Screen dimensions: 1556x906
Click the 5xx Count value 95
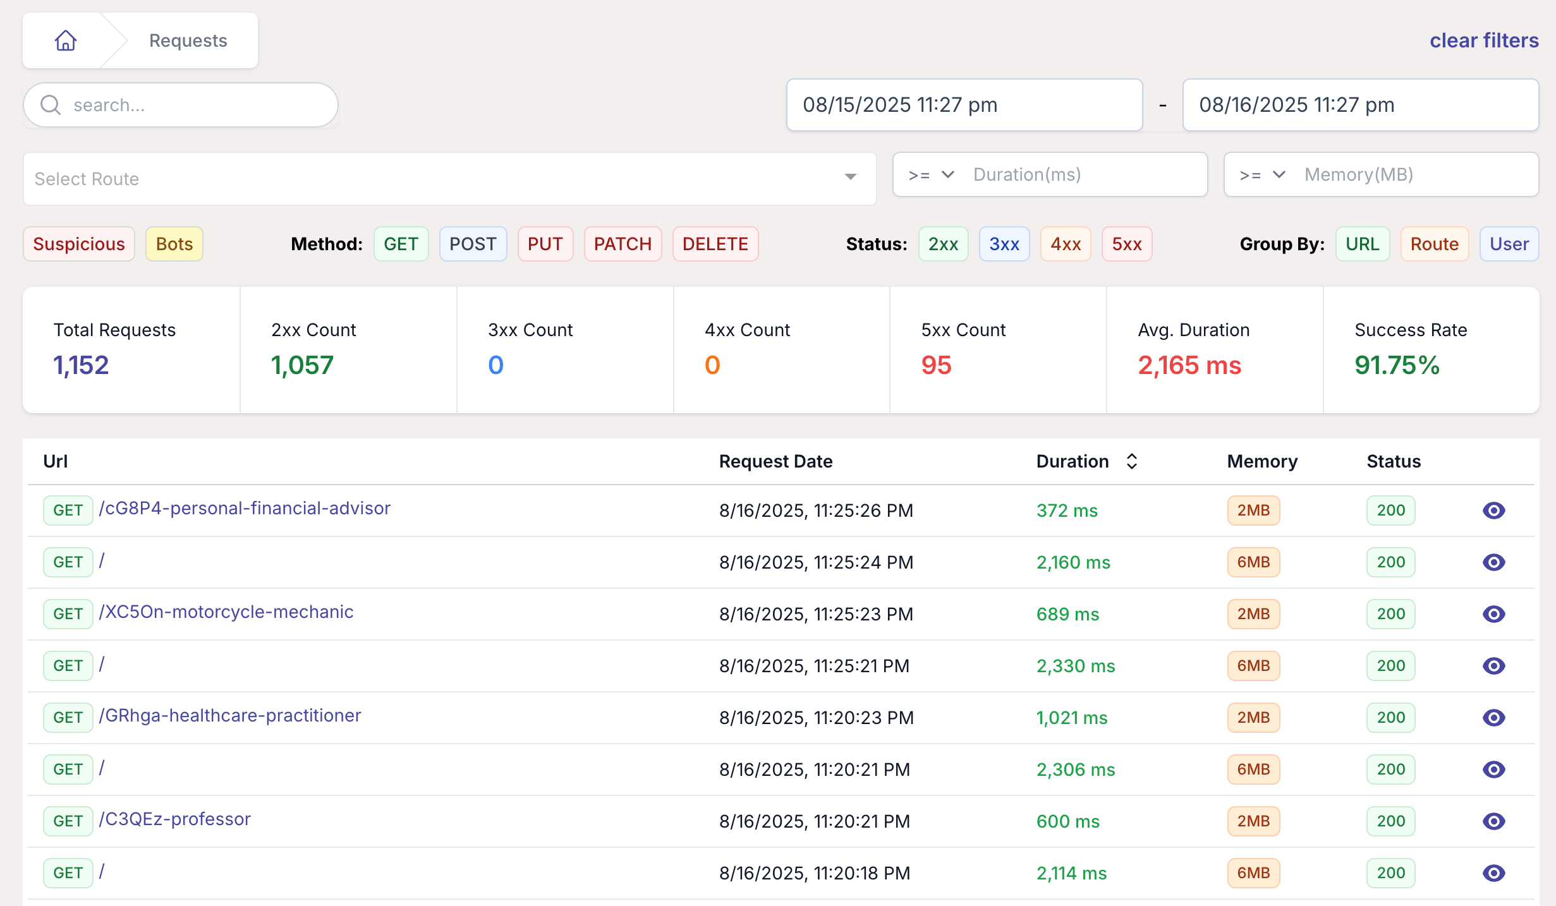pos(936,365)
